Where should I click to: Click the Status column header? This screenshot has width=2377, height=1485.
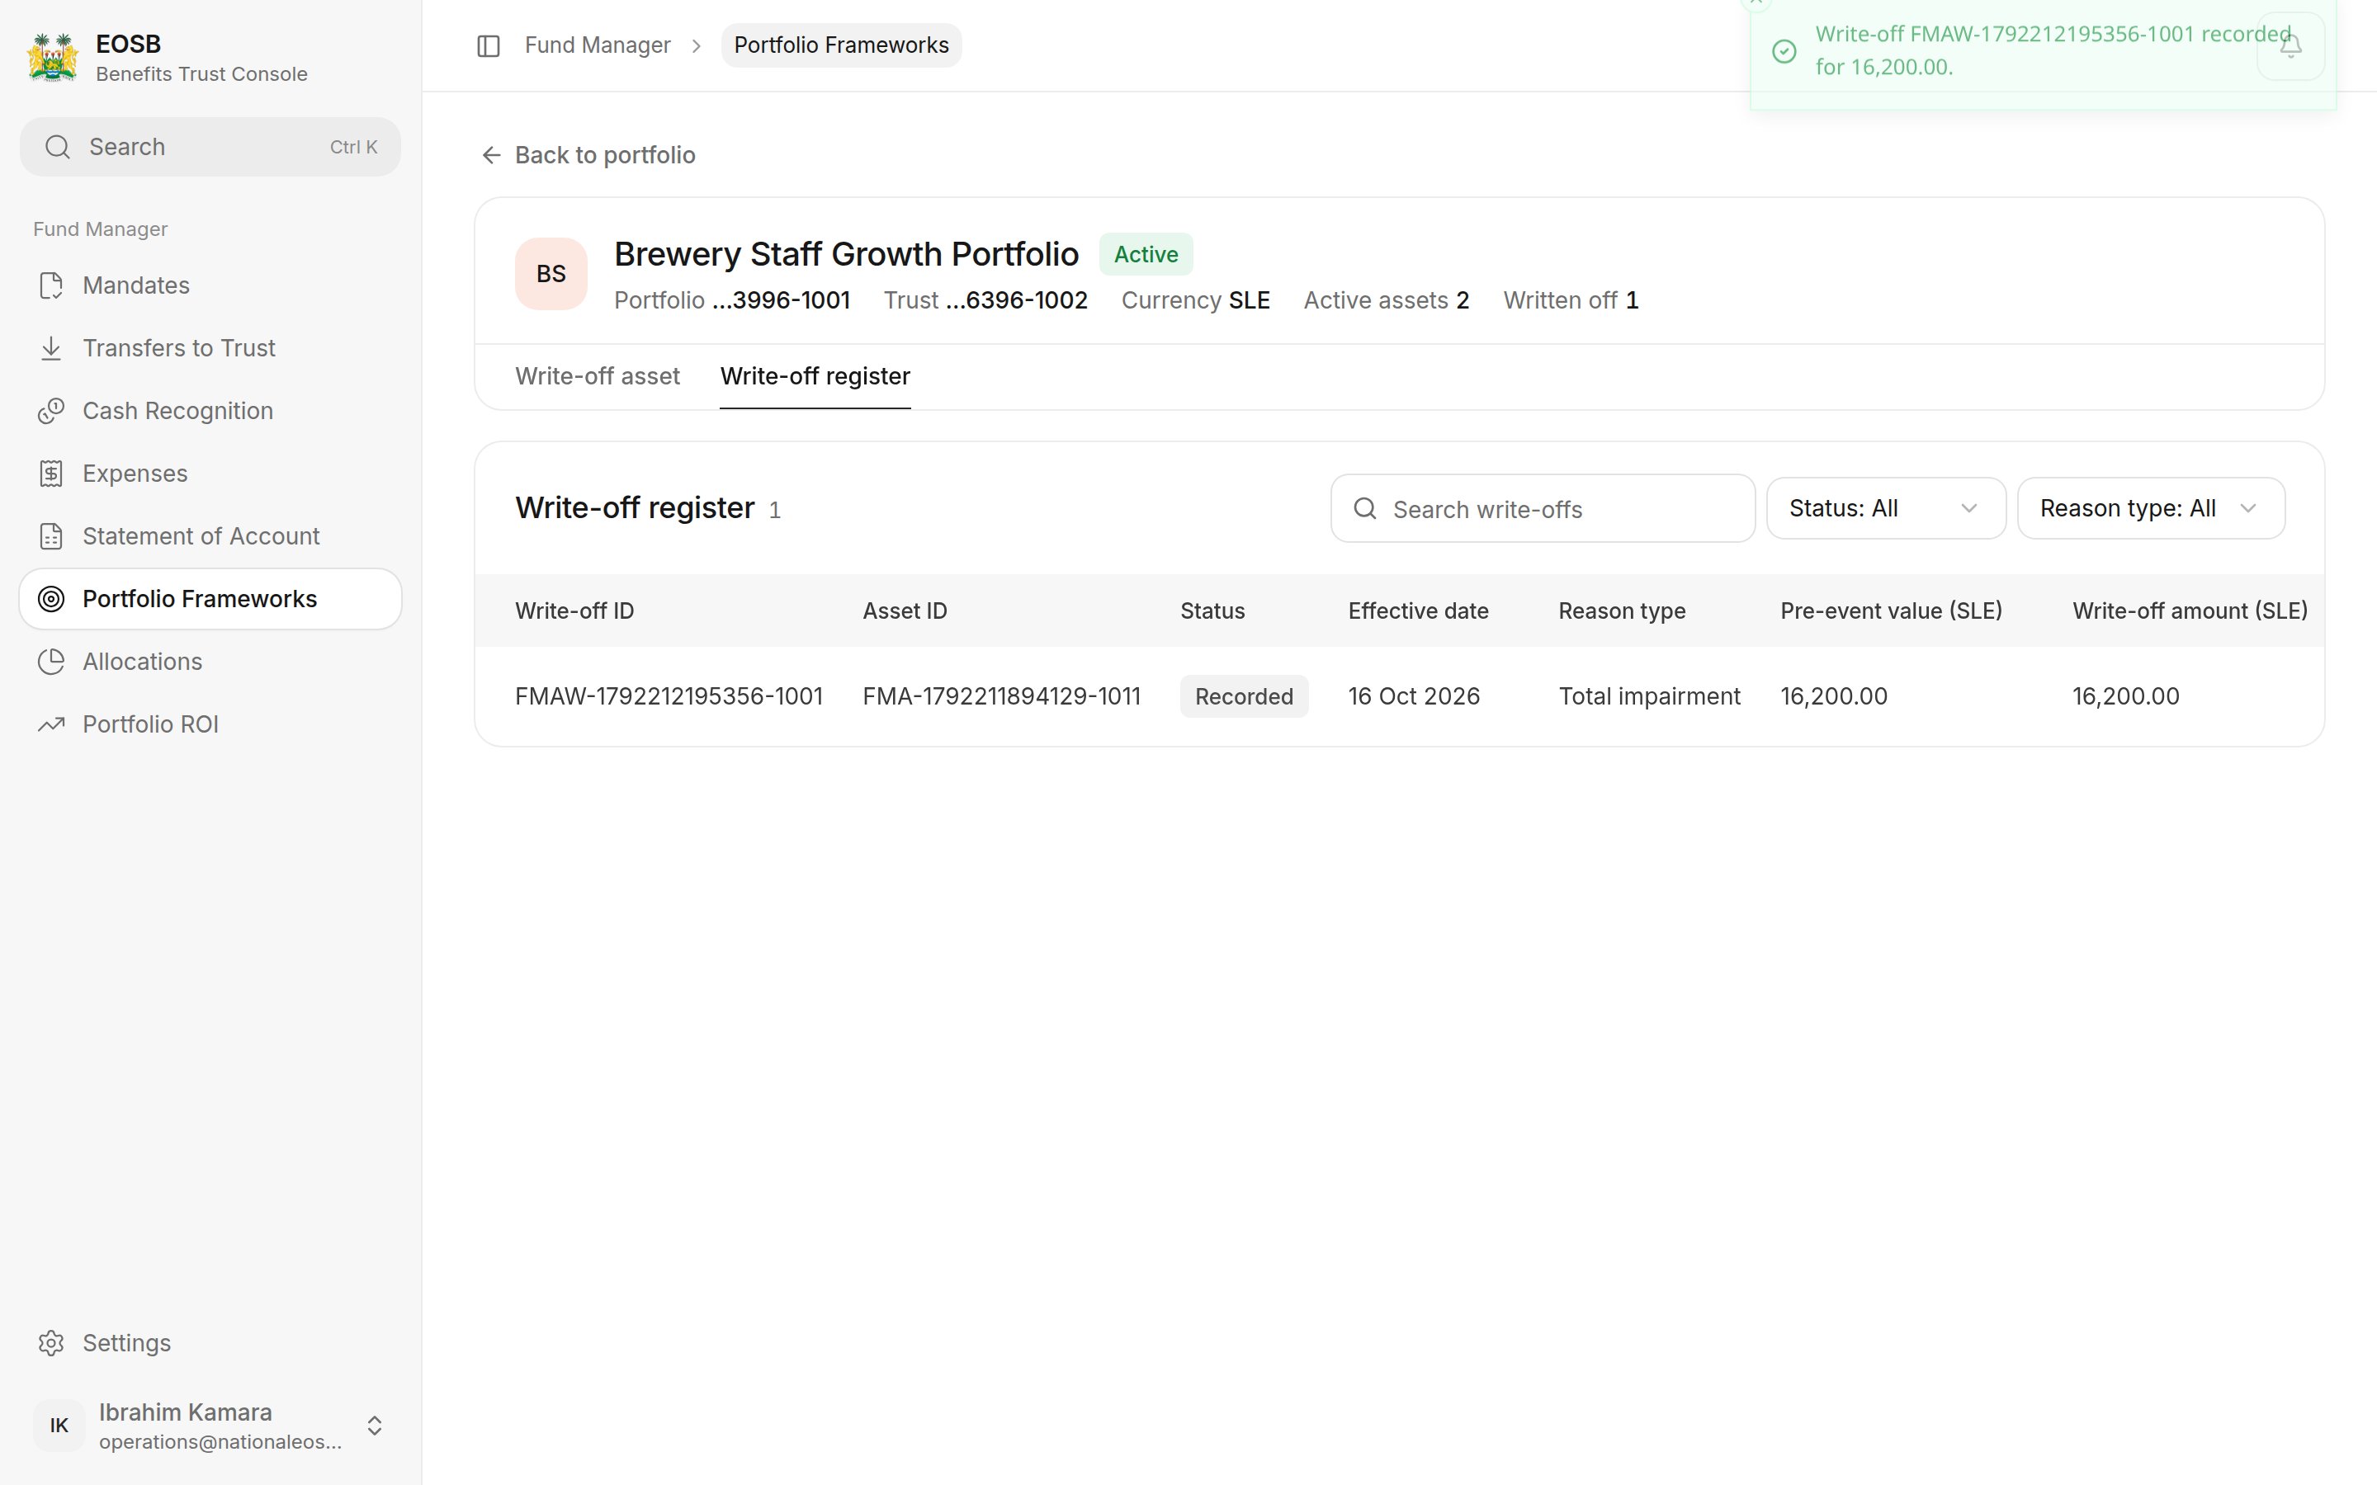(1212, 610)
